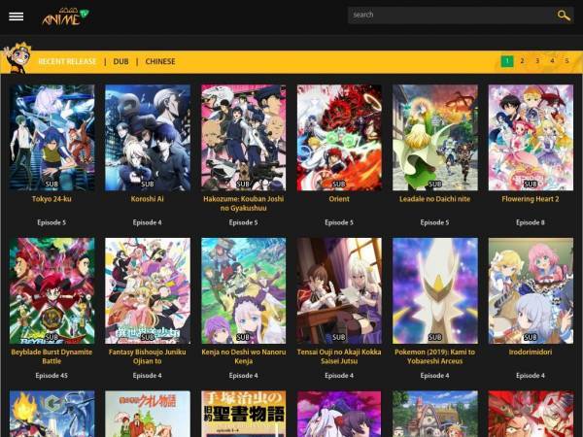This screenshot has height=437, width=583.
Task: Click the Tensai Ouji no Akaji Kokka title
Action: coord(339,356)
